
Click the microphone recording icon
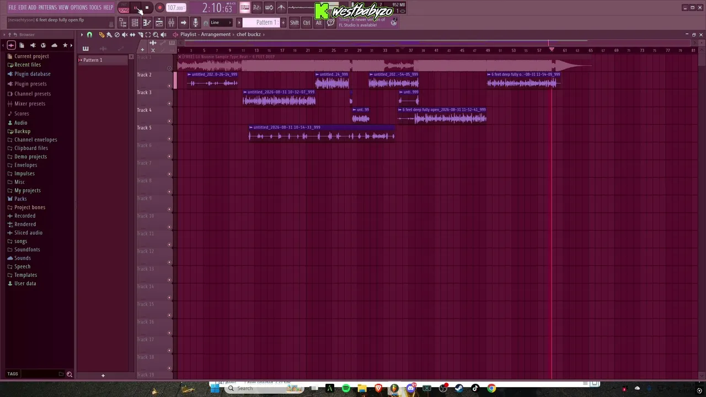pyautogui.click(x=195, y=23)
